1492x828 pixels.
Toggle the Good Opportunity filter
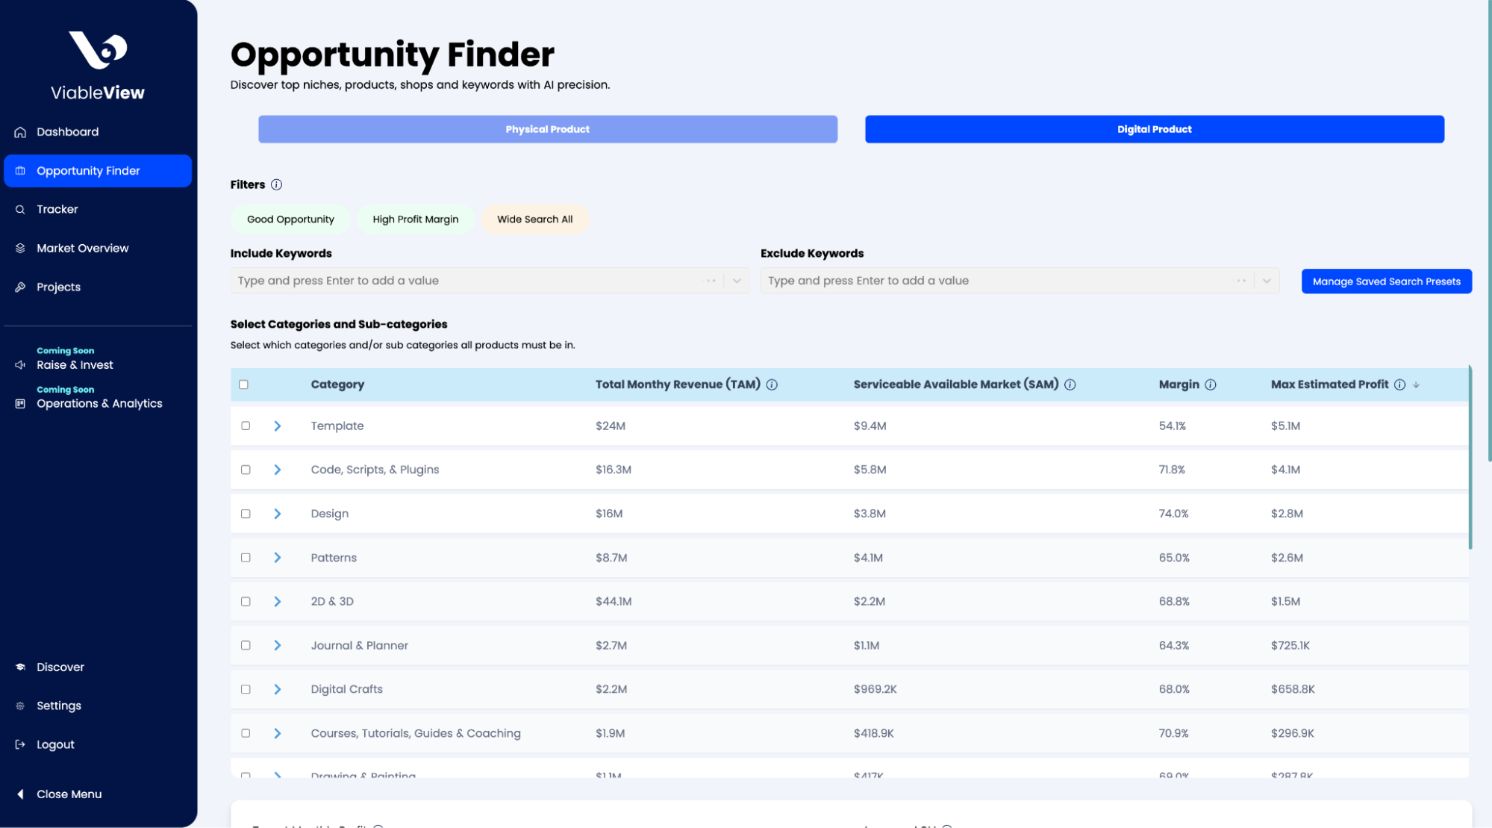[x=290, y=220]
